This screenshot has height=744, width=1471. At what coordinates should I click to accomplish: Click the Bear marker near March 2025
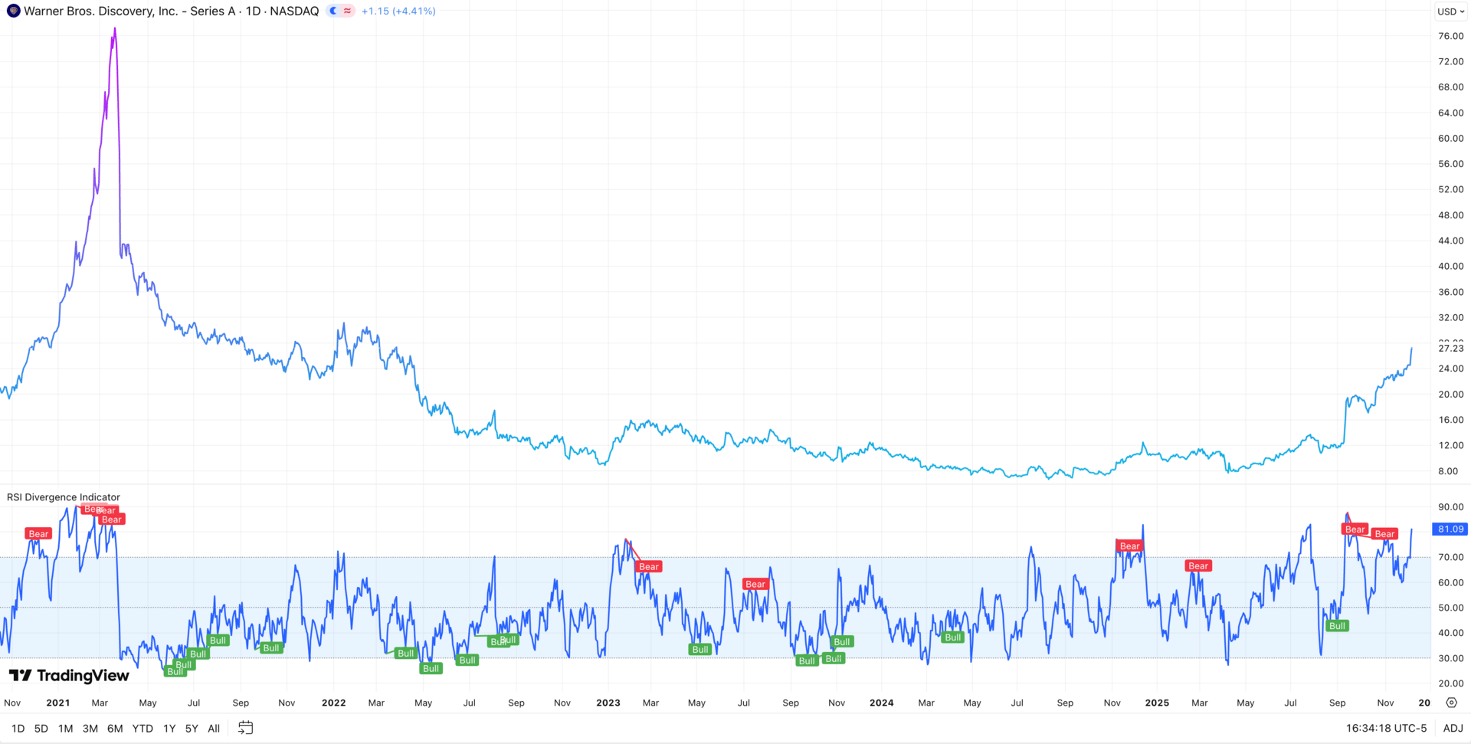[x=1198, y=566]
